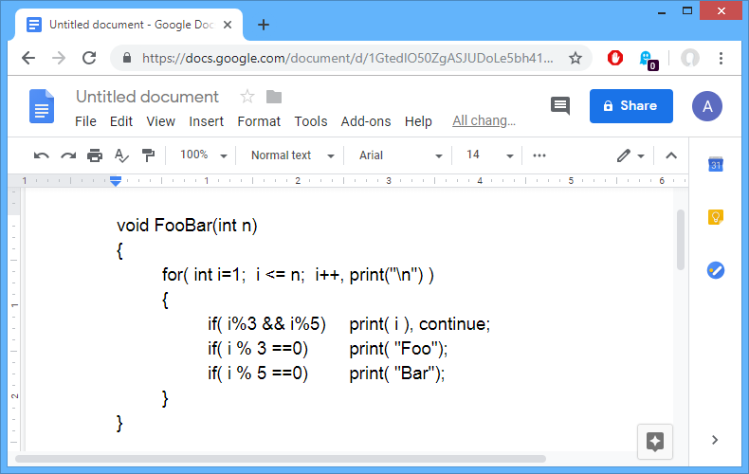Move the document using the folder icon

(274, 97)
